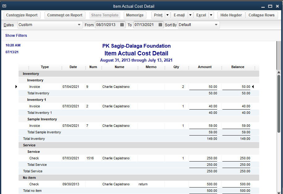Click the Total Sample Inventory row label
This screenshot has width=283, height=194.
click(x=44, y=132)
